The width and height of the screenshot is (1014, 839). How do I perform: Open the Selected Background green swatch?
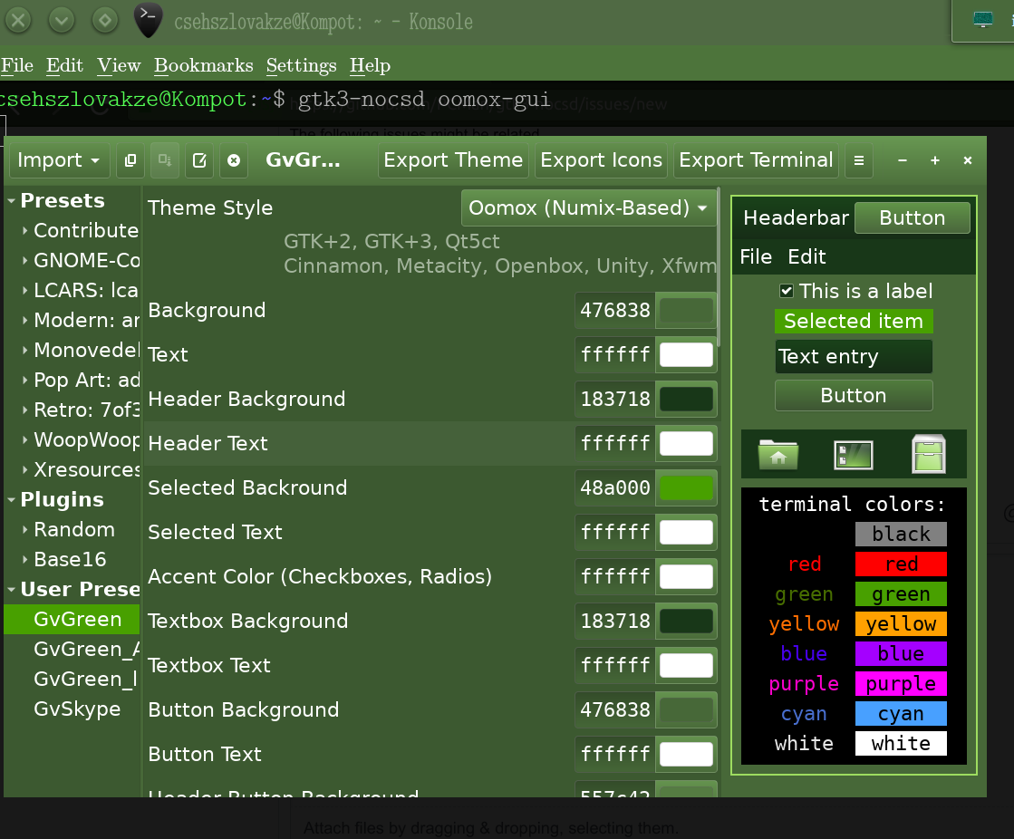point(686,487)
